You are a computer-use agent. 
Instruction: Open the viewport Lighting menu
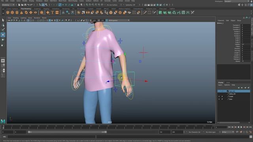click(x=23, y=18)
